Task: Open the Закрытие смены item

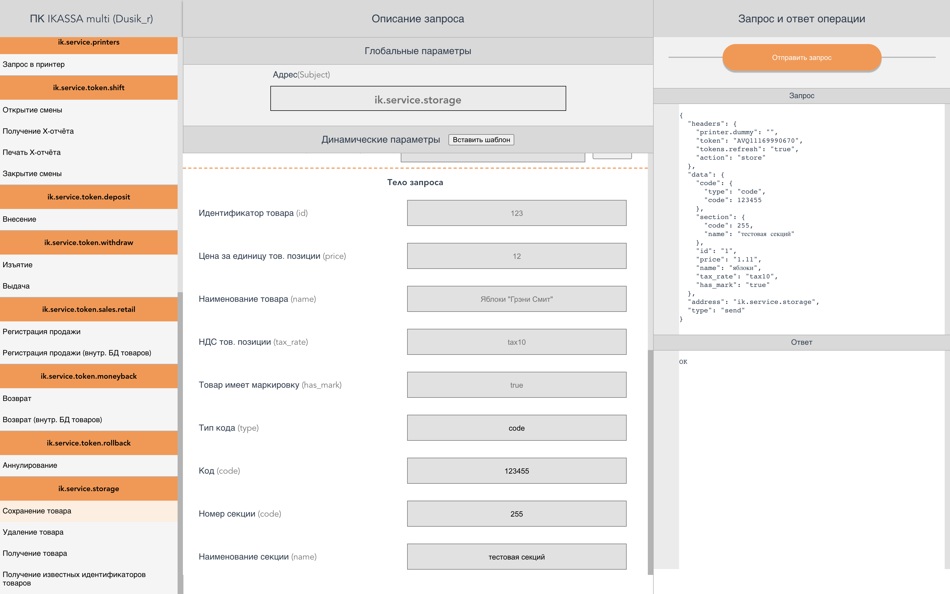Action: [32, 174]
